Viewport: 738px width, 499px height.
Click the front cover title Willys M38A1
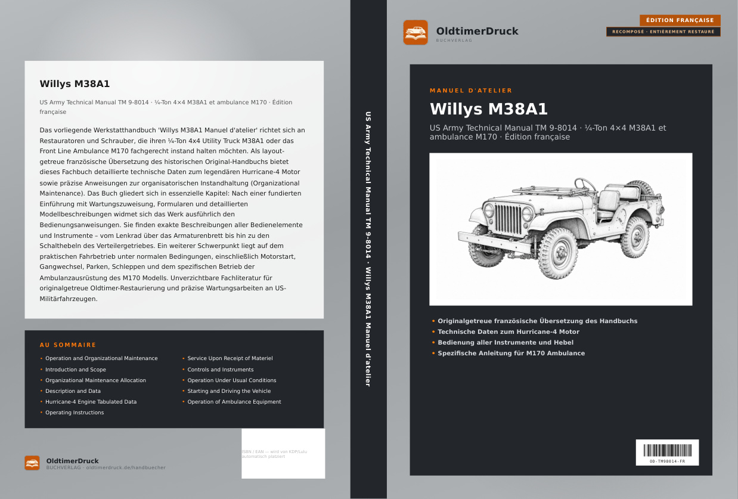(489, 110)
